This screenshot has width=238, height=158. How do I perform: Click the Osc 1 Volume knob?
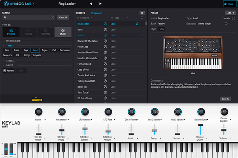[131, 112]
